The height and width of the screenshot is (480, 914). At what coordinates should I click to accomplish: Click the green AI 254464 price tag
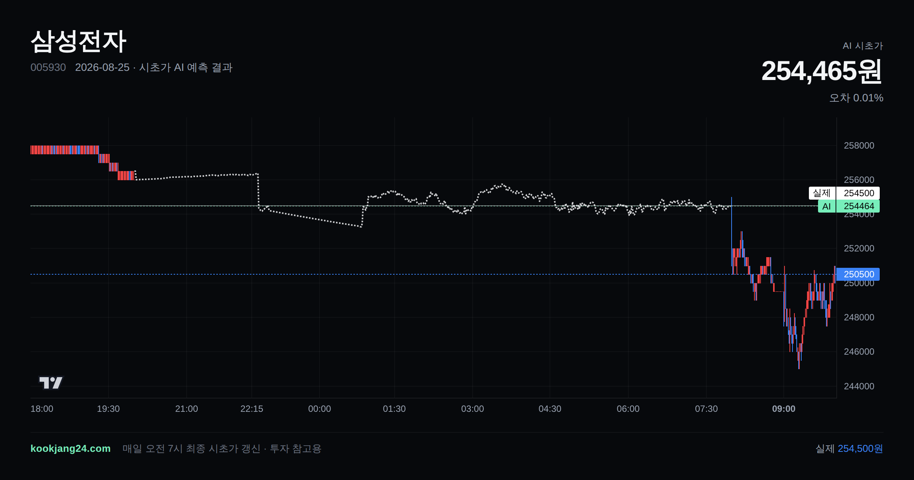point(848,206)
